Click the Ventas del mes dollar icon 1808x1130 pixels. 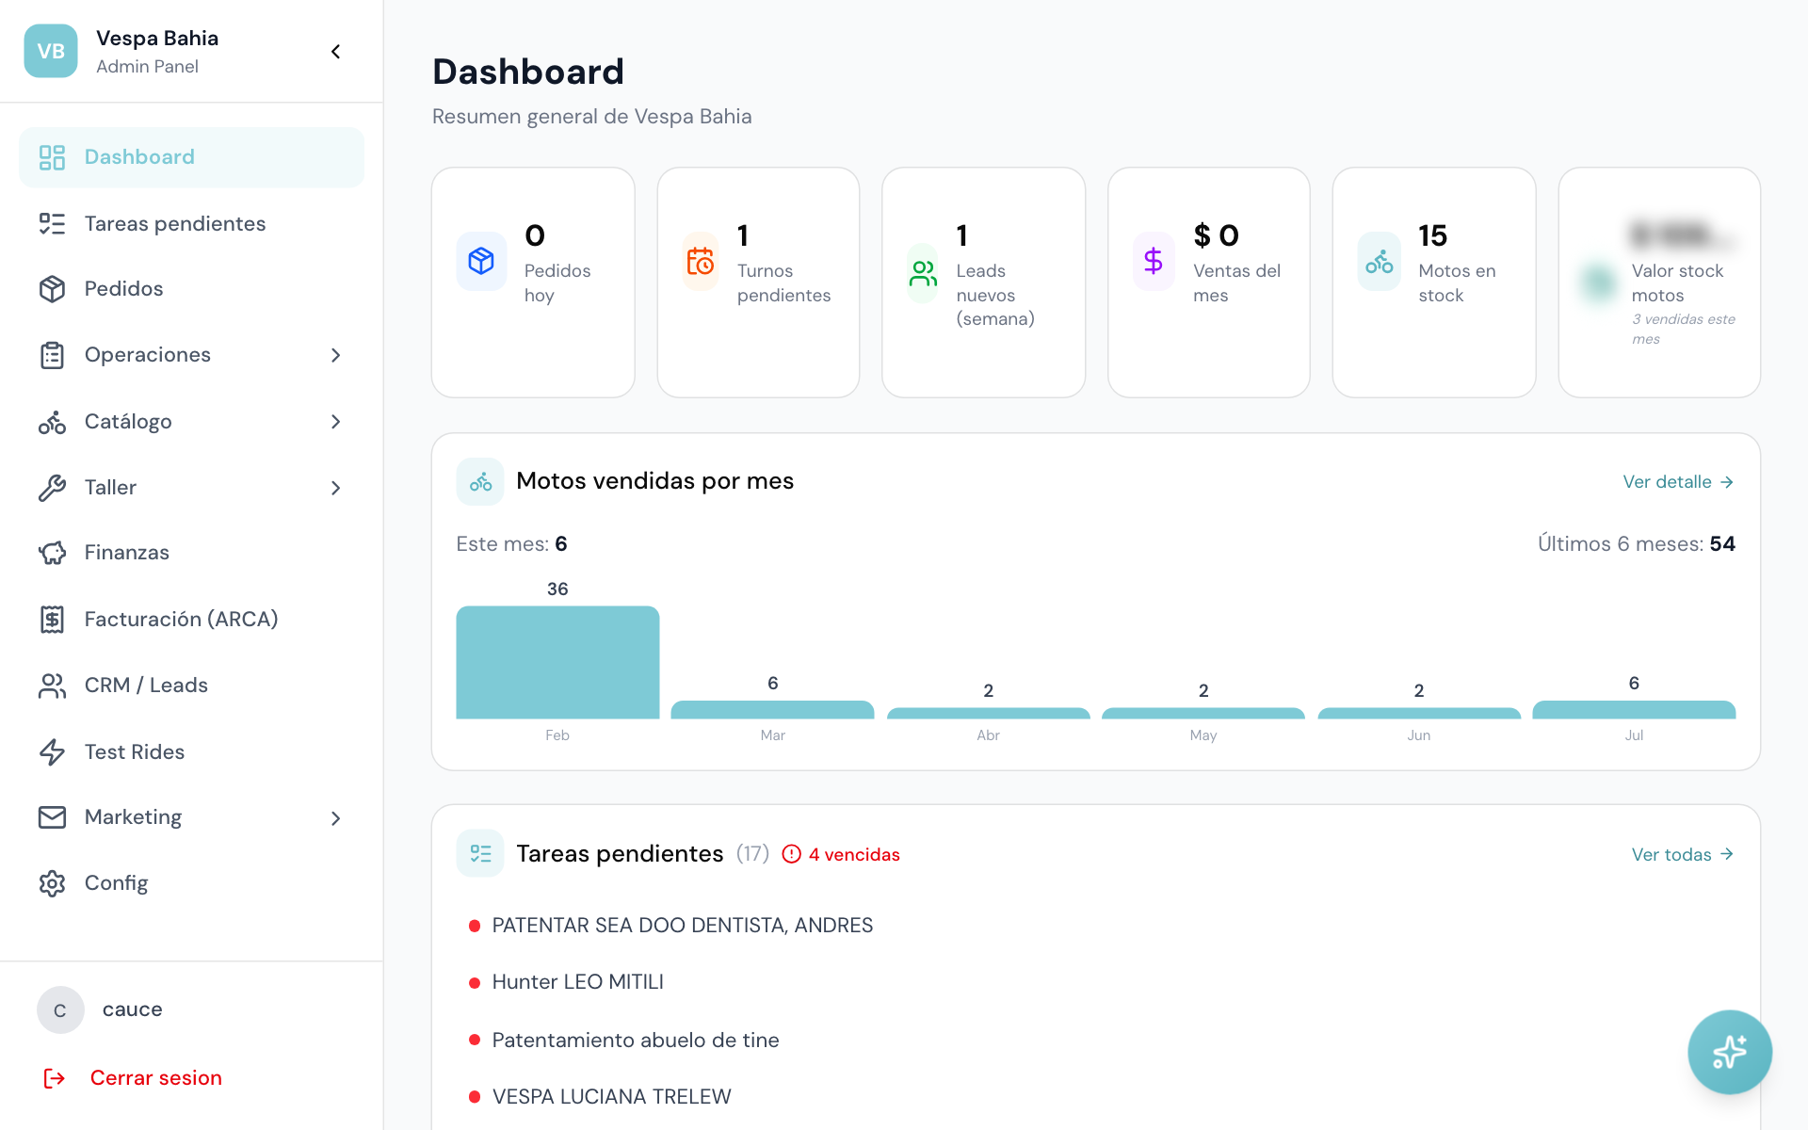pyautogui.click(x=1154, y=261)
